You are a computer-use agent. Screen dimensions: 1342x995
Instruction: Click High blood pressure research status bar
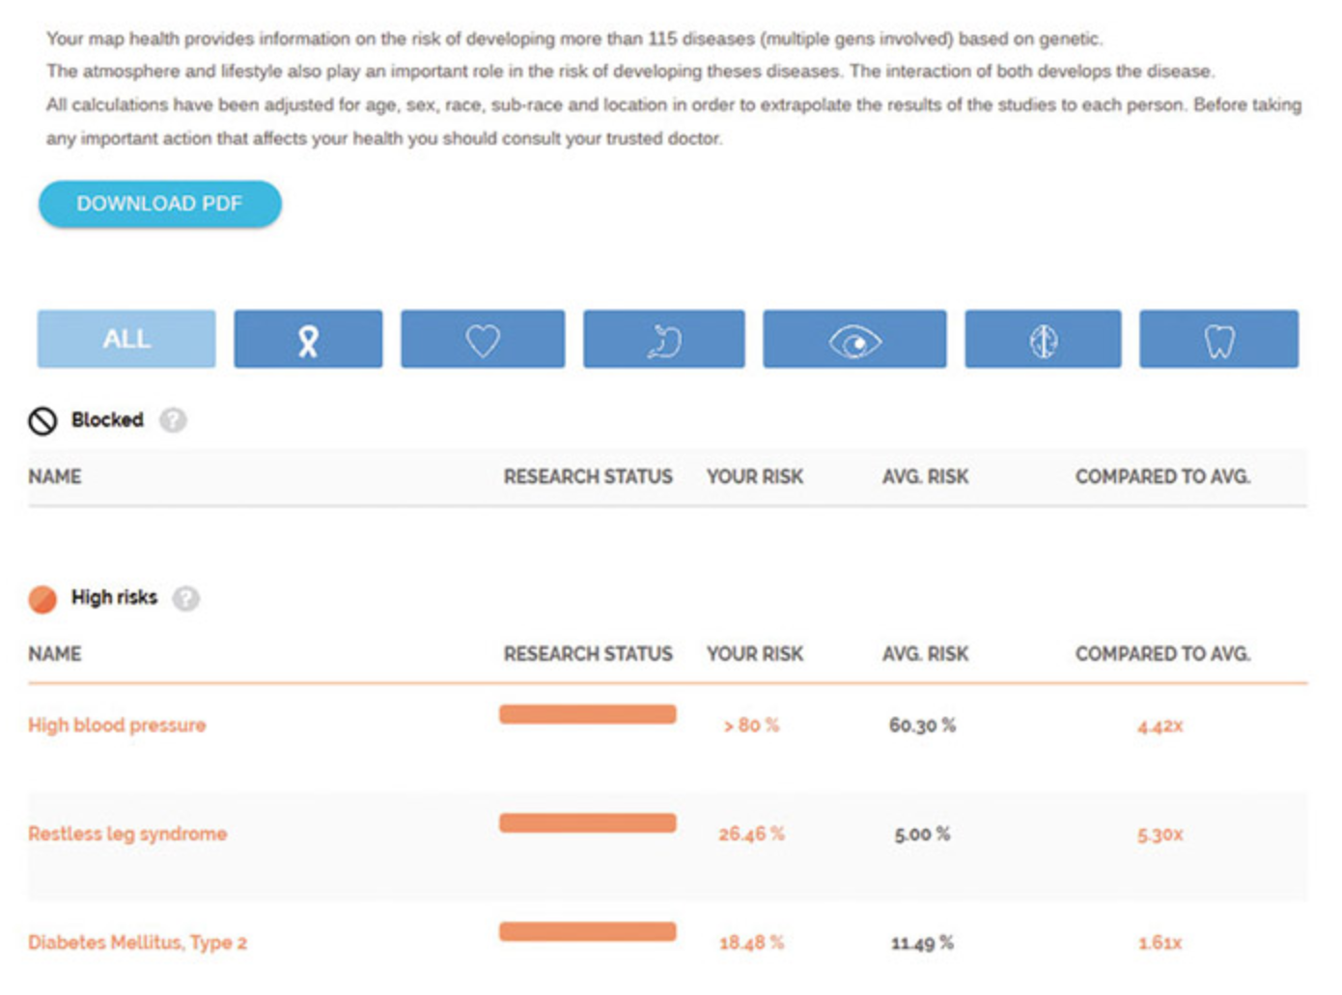pyautogui.click(x=587, y=714)
